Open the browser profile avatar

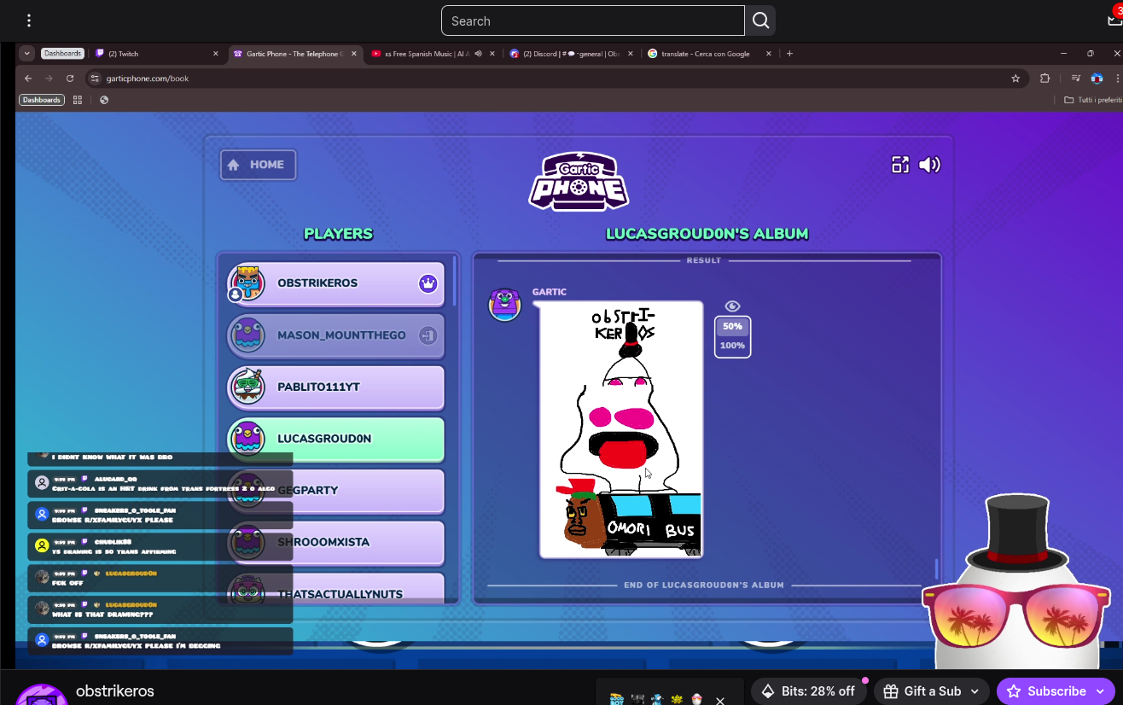(1097, 79)
